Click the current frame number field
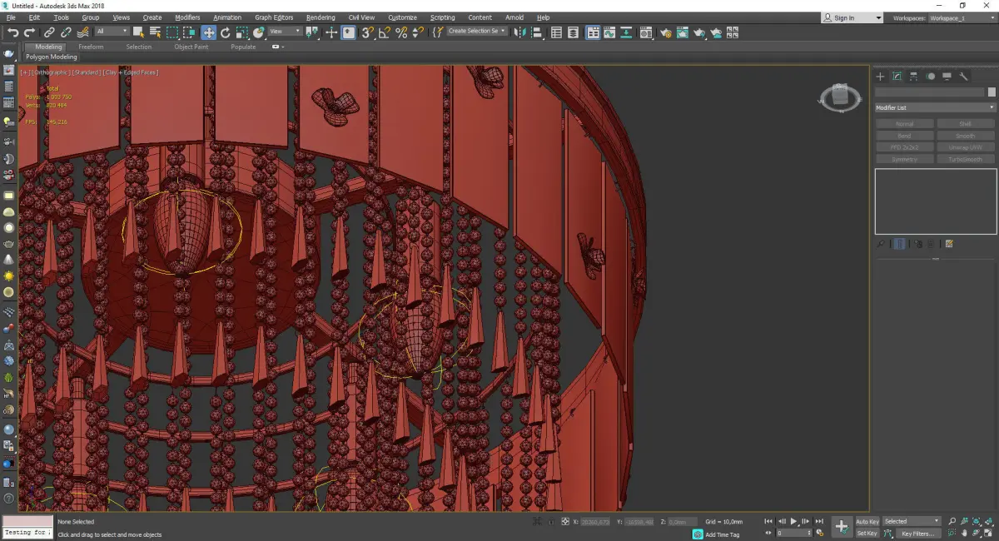This screenshot has width=999, height=541. tap(794, 533)
